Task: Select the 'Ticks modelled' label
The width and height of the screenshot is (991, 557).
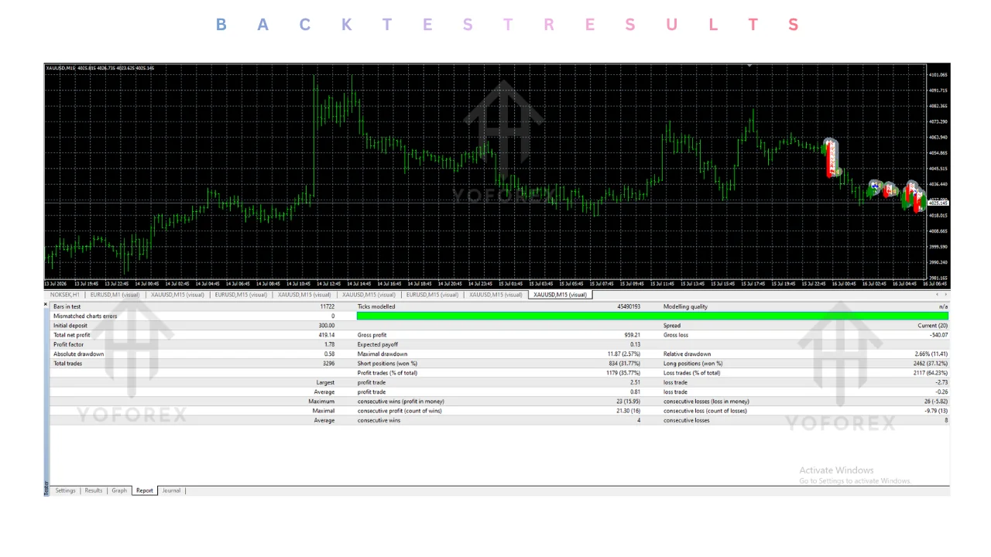Action: (x=376, y=307)
